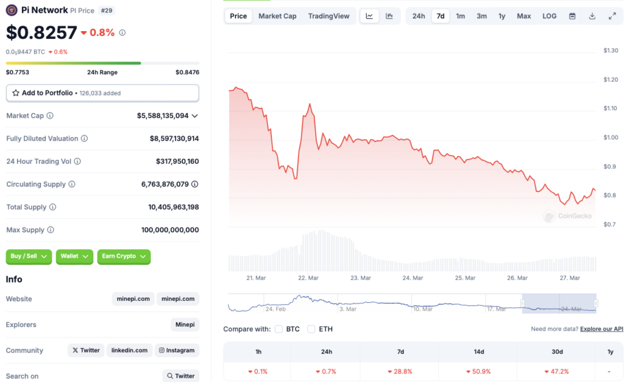Select the 24h time range
Screen dimensions: 624x382
coord(419,16)
